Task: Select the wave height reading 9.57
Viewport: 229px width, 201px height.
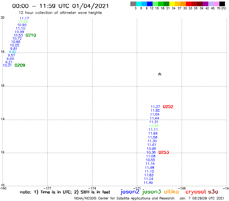Action: (11, 55)
